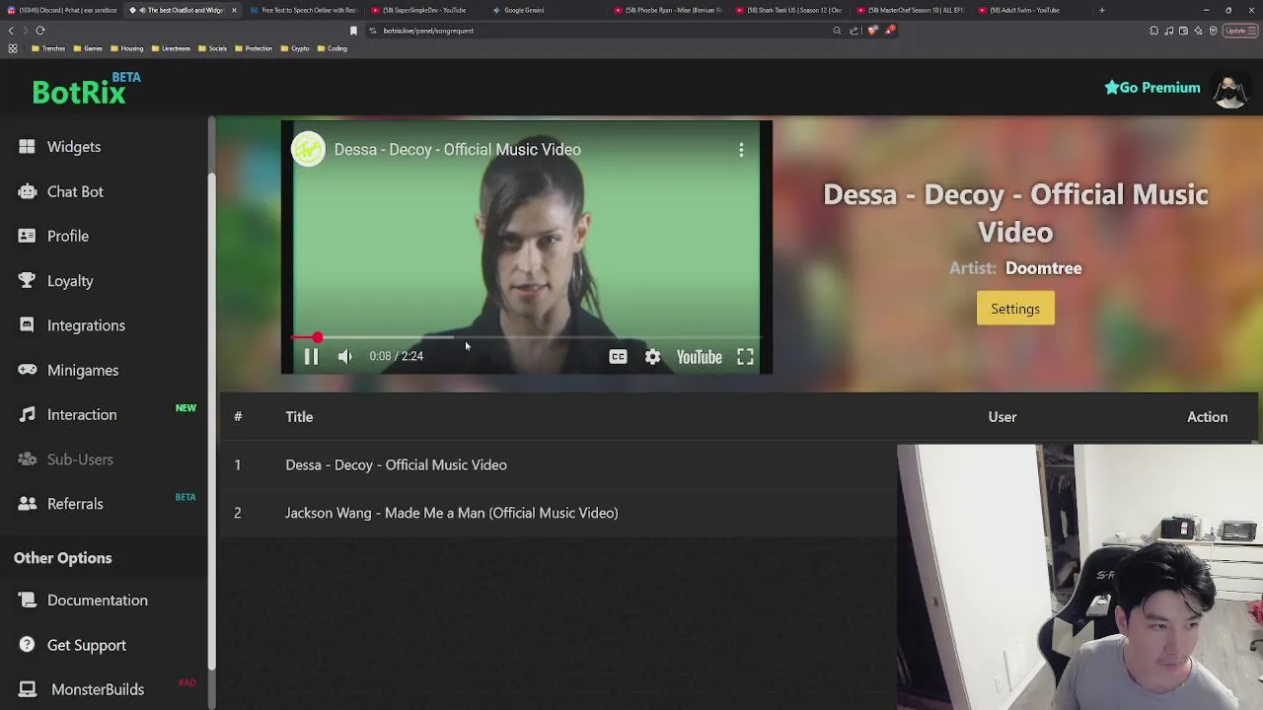Open a new browser tab
Screen dimensions: 1263x710
point(1102,10)
